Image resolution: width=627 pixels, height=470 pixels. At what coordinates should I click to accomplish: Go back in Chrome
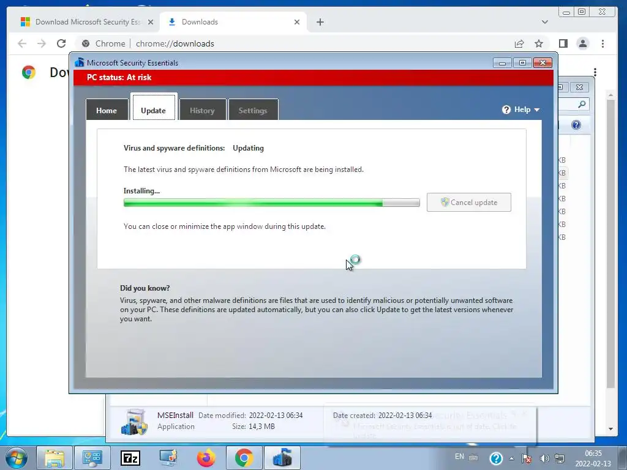[x=22, y=43]
